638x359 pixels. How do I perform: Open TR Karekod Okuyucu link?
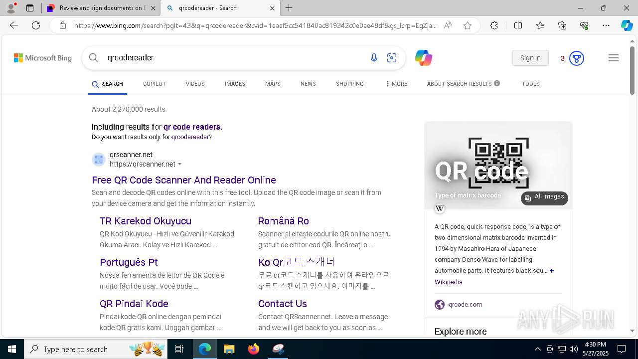146,221
